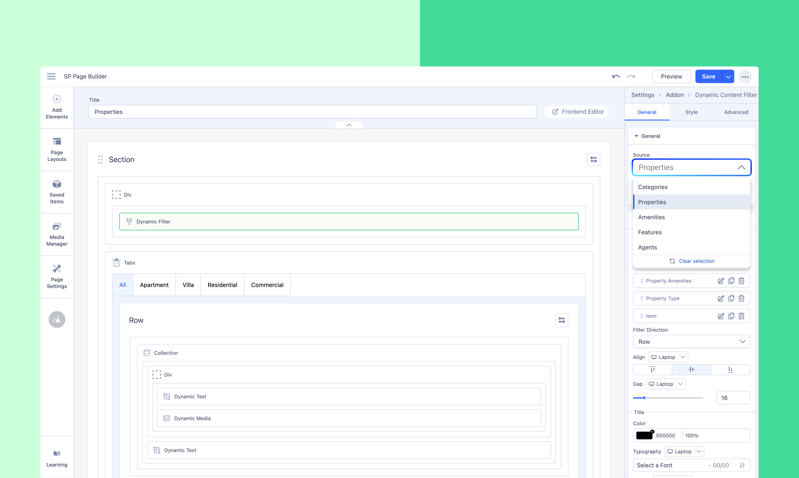799x478 pixels.
Task: Open the Save options dropdown arrow
Action: click(x=728, y=77)
